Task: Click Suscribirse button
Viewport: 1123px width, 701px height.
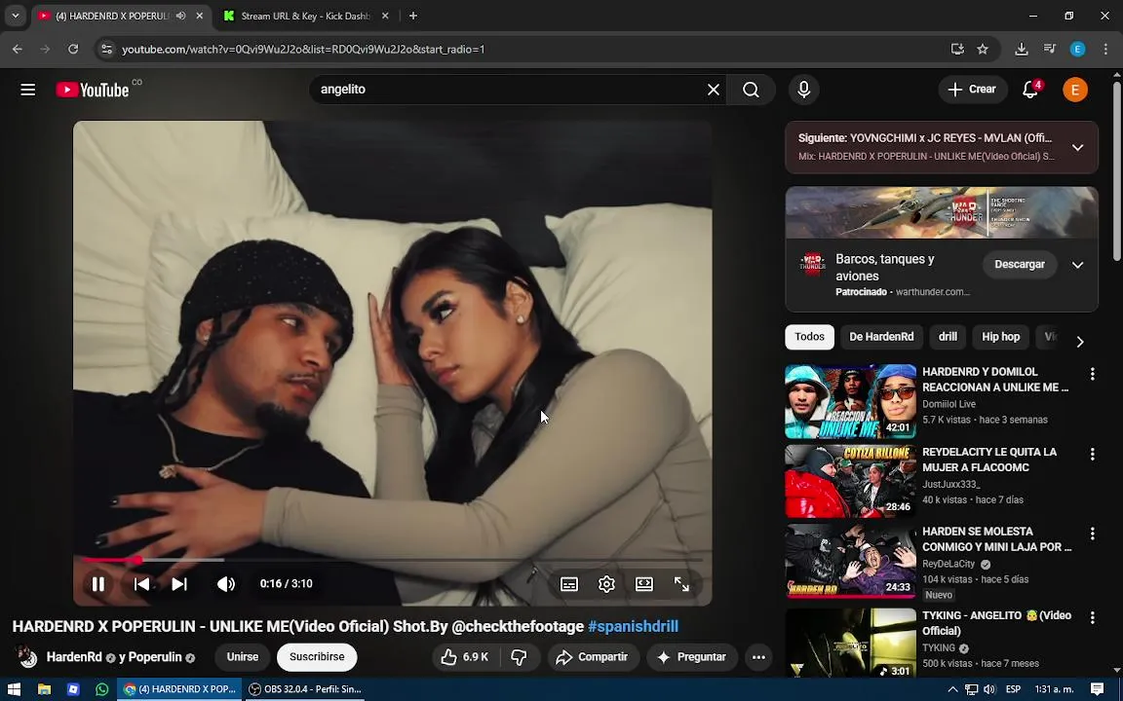Action: click(x=317, y=656)
